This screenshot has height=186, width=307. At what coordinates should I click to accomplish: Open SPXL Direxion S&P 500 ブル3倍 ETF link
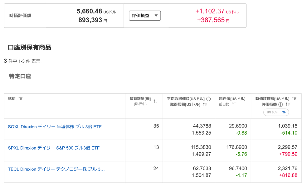click(x=54, y=148)
